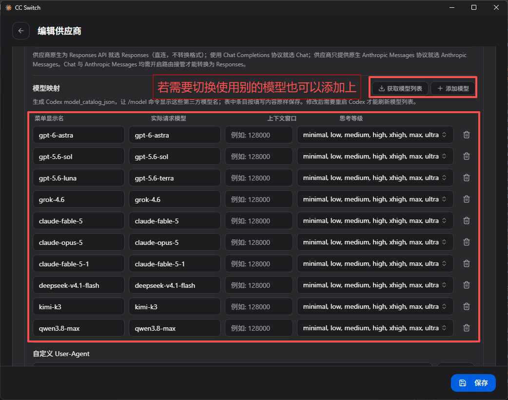This screenshot has width=508, height=400.
Task: Open thinking level dropdown for kimi-k3
Action: coord(375,307)
